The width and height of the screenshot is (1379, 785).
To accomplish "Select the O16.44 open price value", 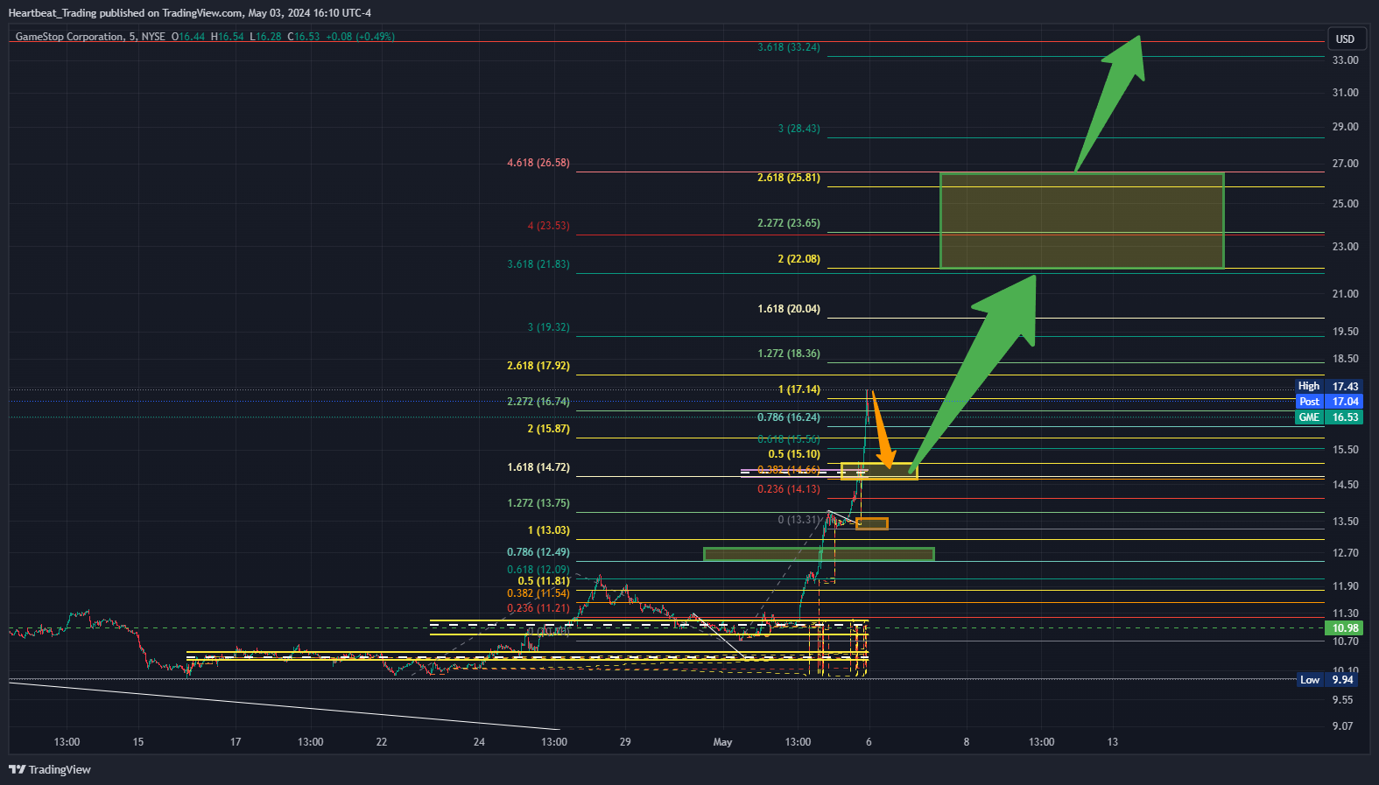I will tap(188, 37).
